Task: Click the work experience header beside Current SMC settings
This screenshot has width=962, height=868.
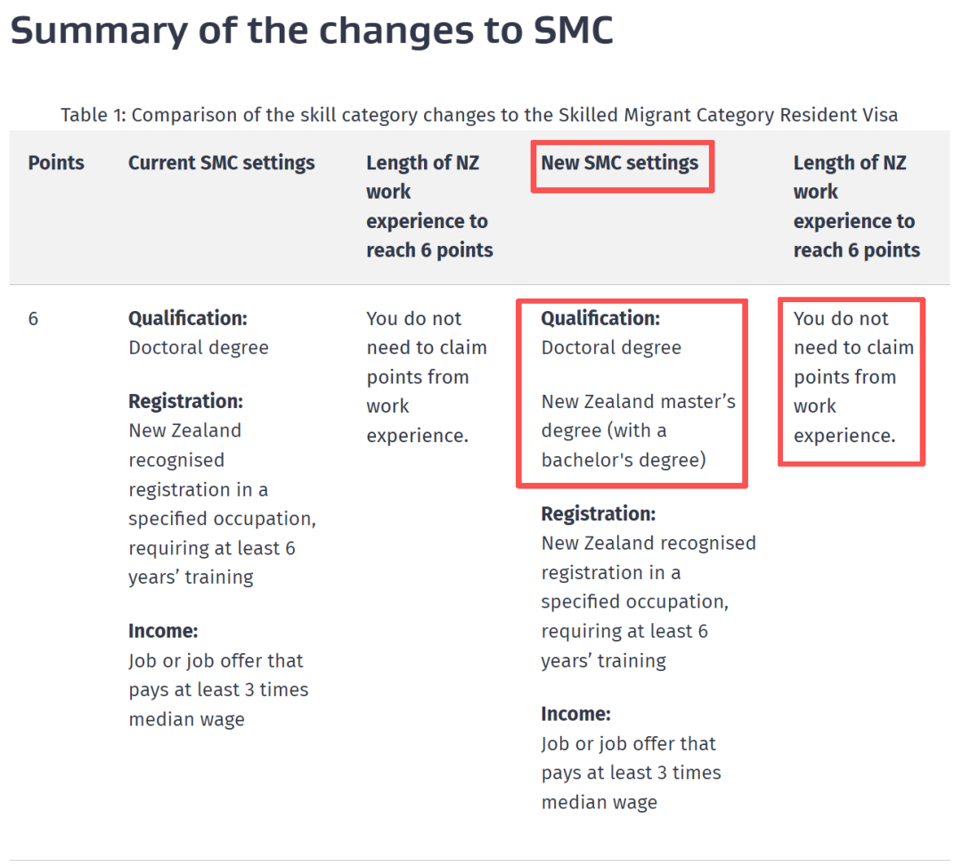Action: pos(429,207)
